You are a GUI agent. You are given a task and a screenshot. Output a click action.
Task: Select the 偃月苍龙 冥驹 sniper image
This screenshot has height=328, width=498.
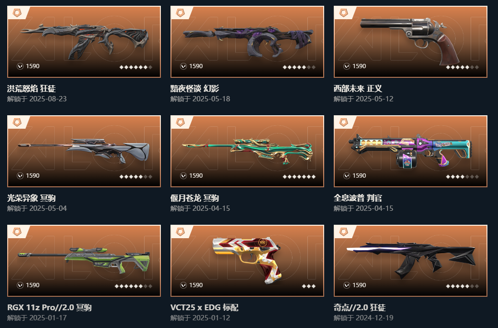click(x=247, y=151)
